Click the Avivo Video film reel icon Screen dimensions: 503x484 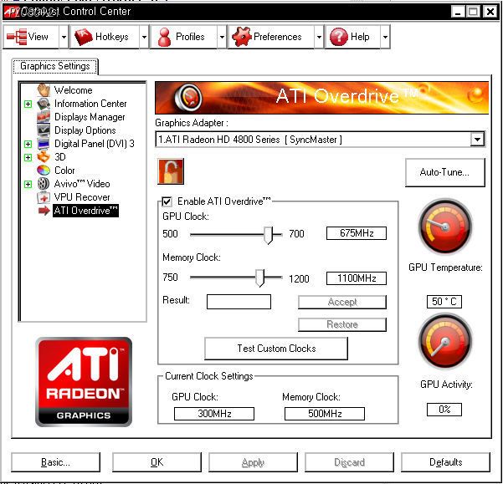(x=44, y=184)
